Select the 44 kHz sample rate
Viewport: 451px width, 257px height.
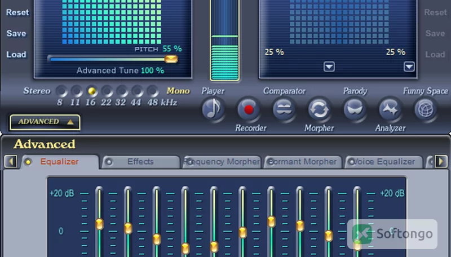[138, 91]
